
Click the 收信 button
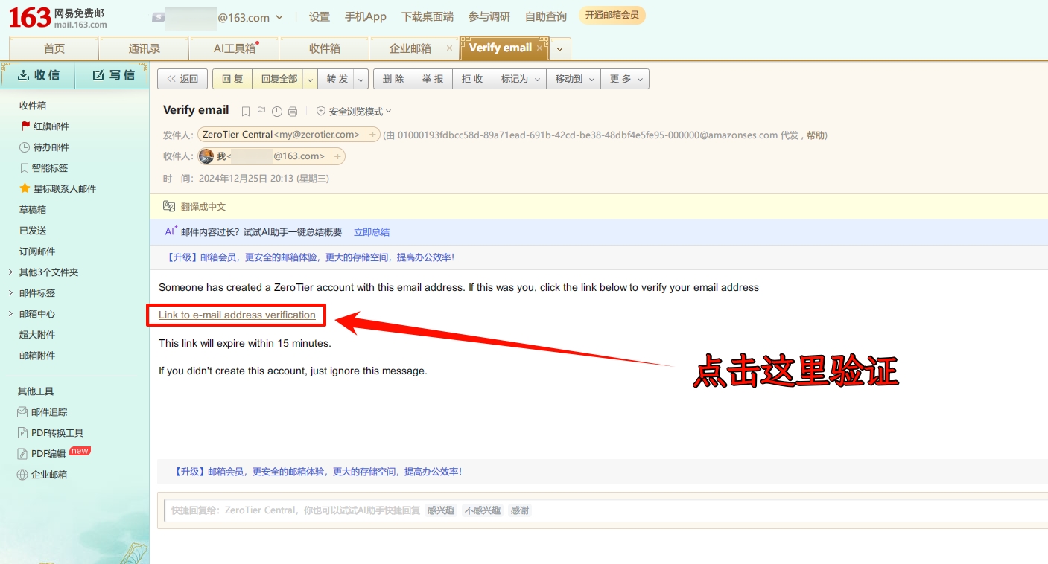pos(39,75)
